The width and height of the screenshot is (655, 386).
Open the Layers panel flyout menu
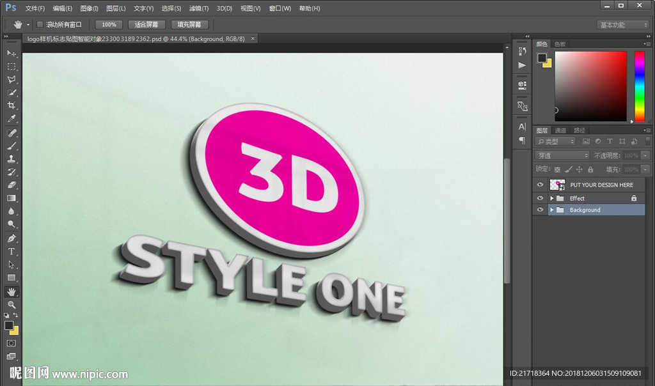click(x=647, y=130)
